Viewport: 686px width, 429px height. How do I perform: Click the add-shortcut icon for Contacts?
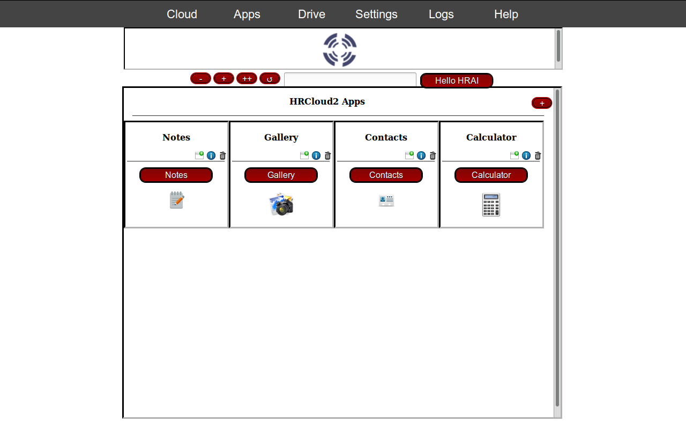(409, 156)
